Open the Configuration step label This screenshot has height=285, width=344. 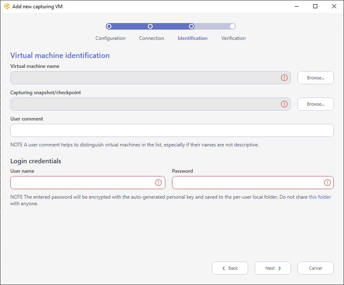[110, 38]
